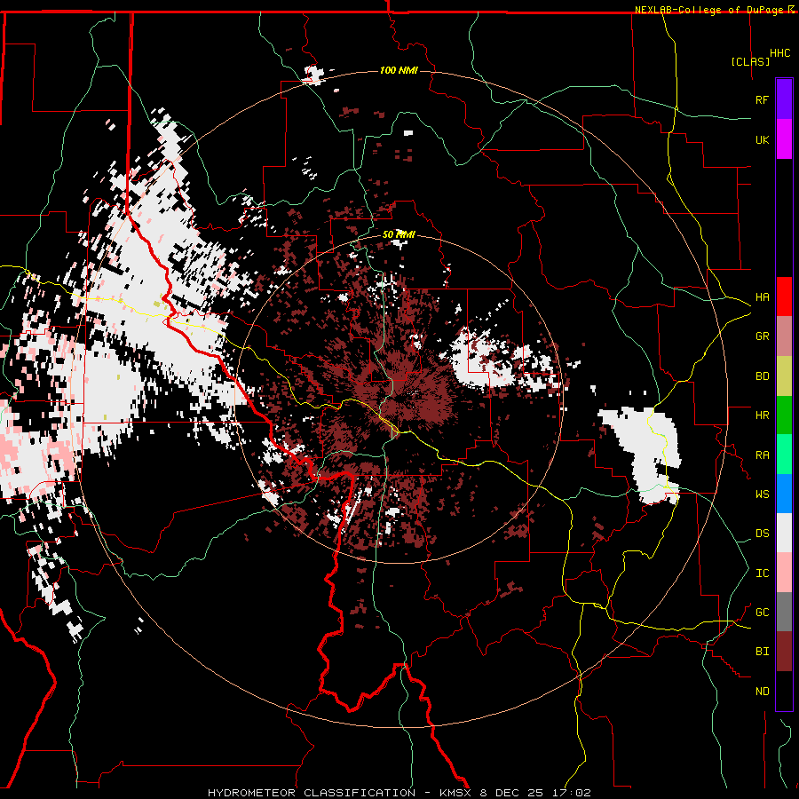This screenshot has width=799, height=799.
Task: Click the 'DS' legend label
Action: [763, 534]
